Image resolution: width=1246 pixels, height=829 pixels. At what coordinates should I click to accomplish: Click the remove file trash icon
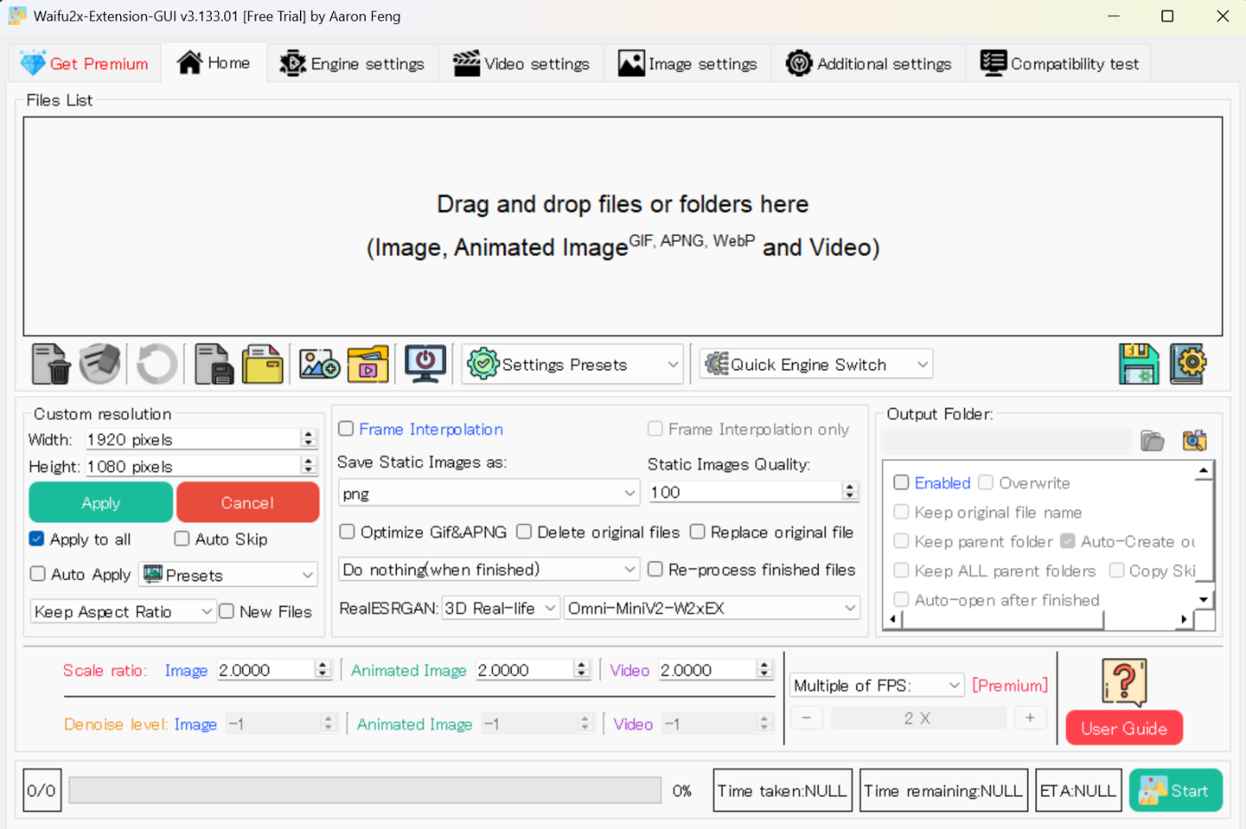[51, 364]
